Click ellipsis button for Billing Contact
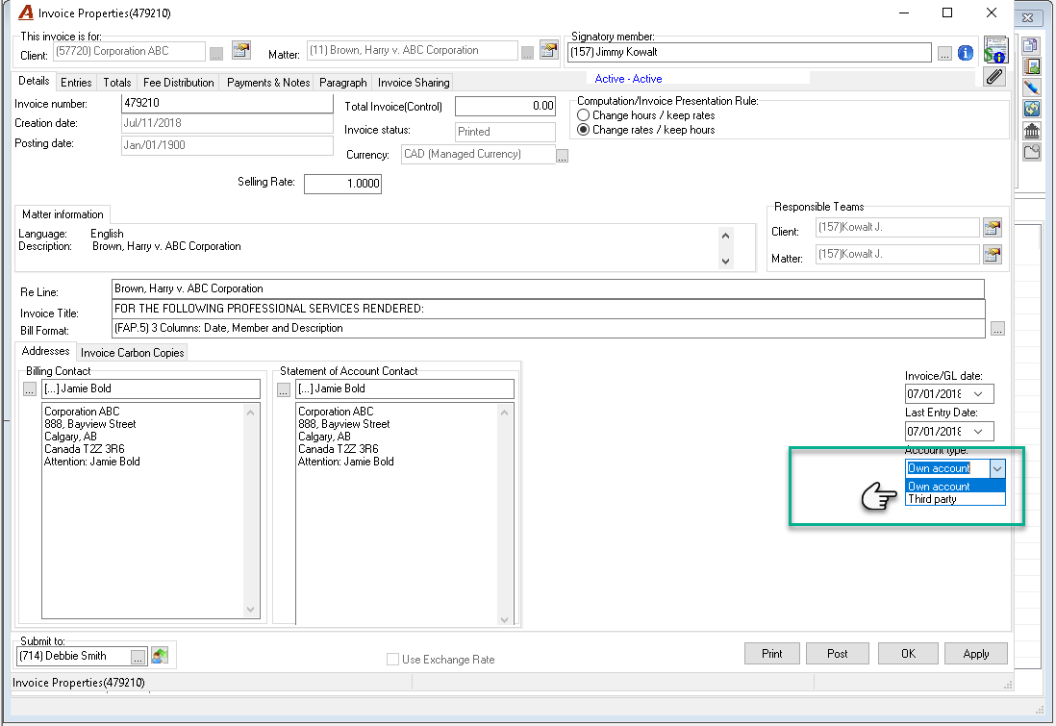 pos(30,389)
